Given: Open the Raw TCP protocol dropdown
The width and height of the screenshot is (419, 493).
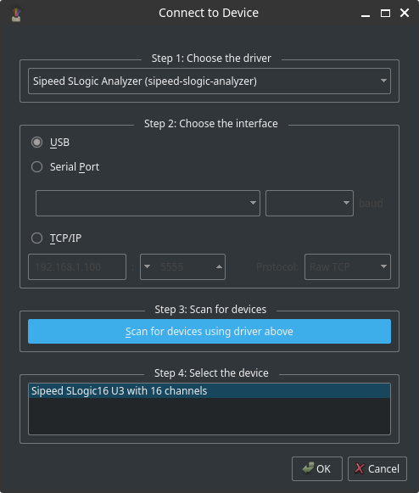Looking at the screenshot, I should [348, 267].
